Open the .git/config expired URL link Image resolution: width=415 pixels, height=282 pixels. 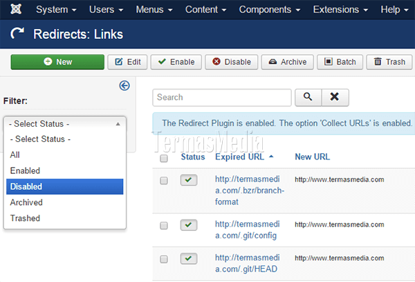tap(247, 230)
